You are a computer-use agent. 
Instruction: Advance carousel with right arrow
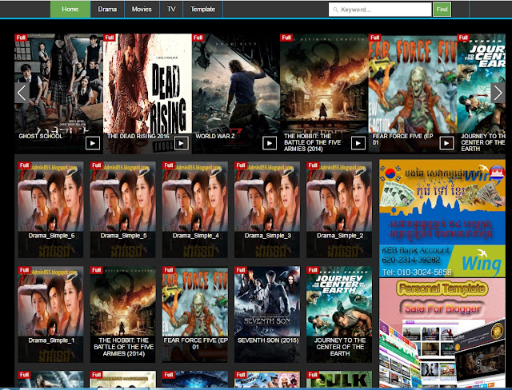click(498, 93)
